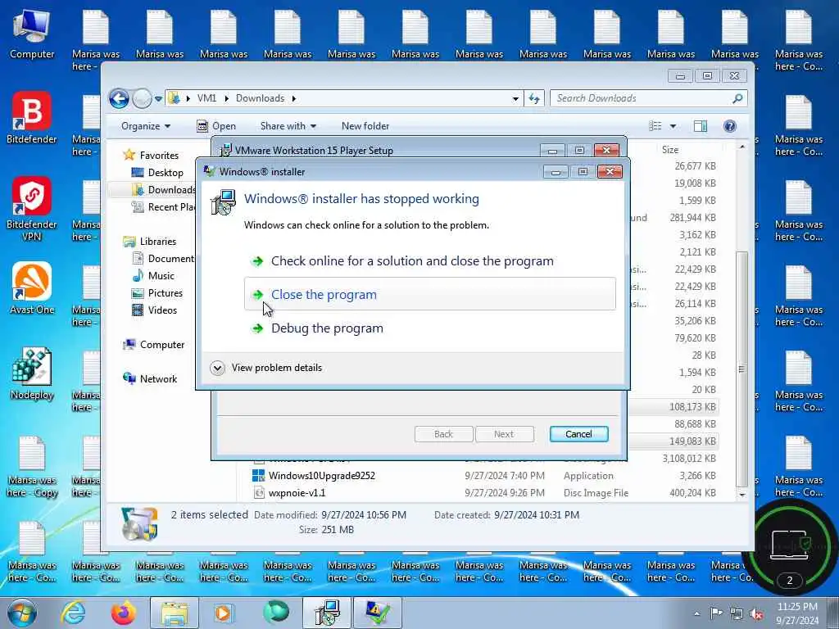The image size is (839, 629).
Task: Refresh the Downloads folder view
Action: tap(534, 98)
